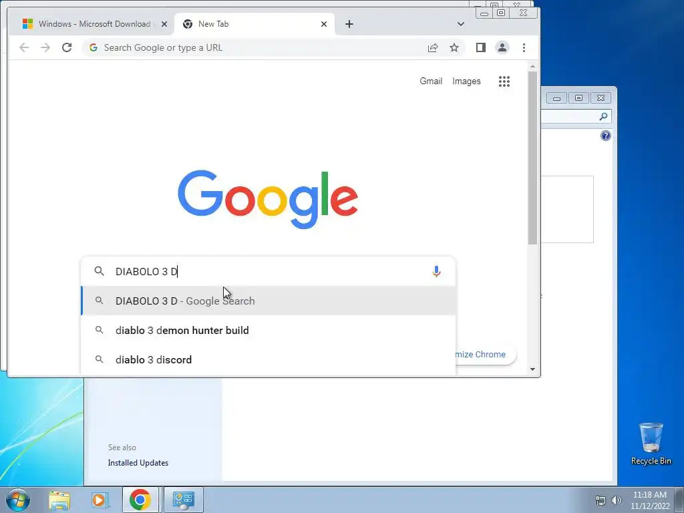Click the Customize Chrome button

click(485, 354)
